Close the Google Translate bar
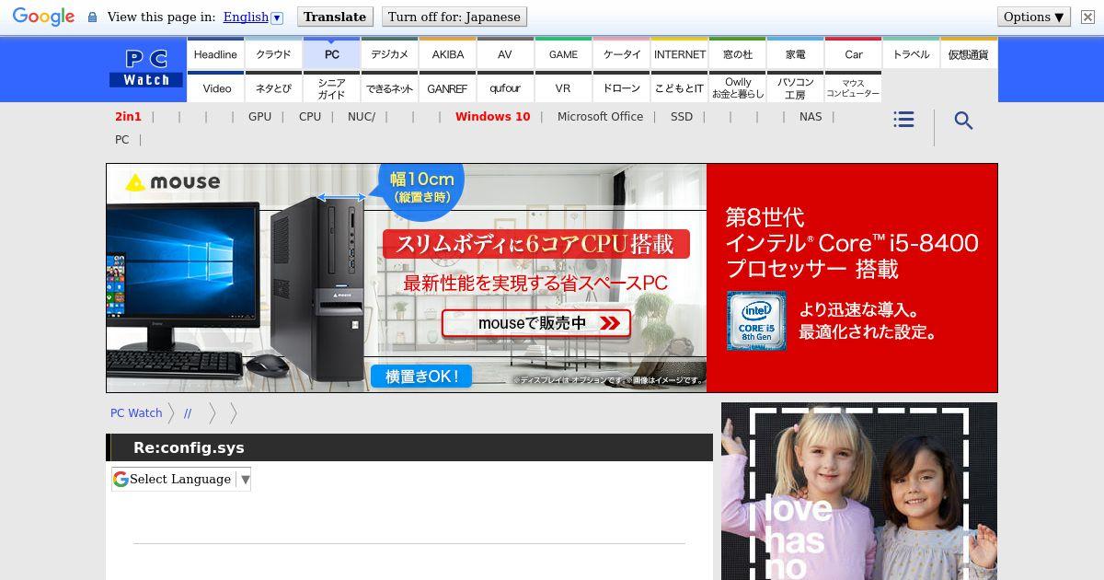Viewport: 1104px width, 580px height. [1087, 17]
